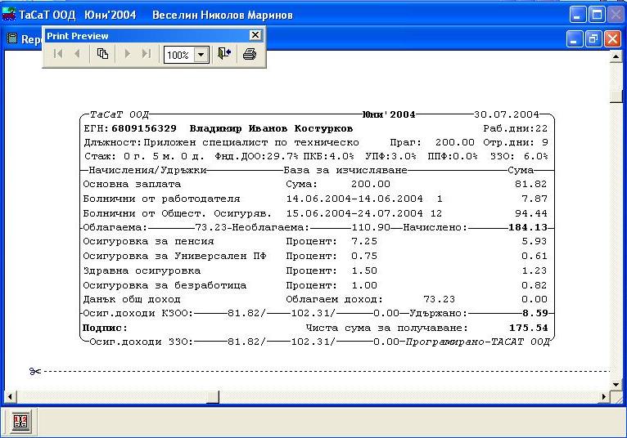
Task: Minimize the Report child window
Action: [x=575, y=39]
